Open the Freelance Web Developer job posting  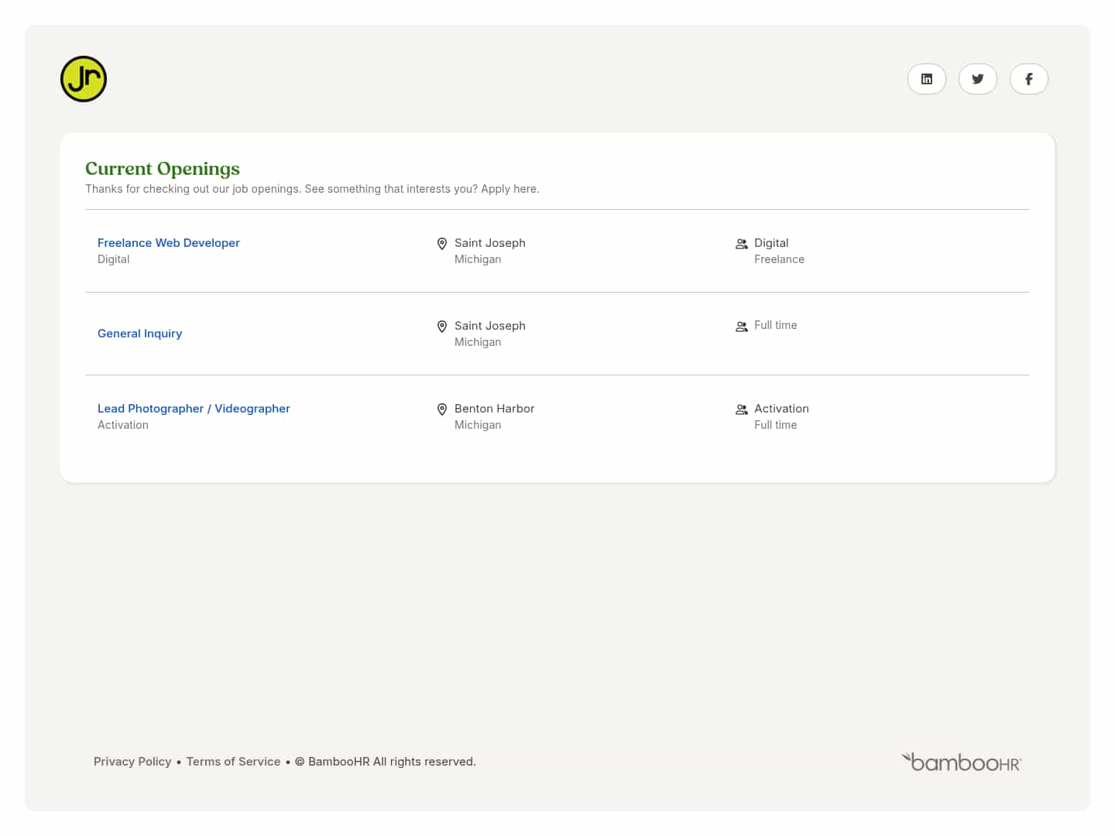(169, 242)
